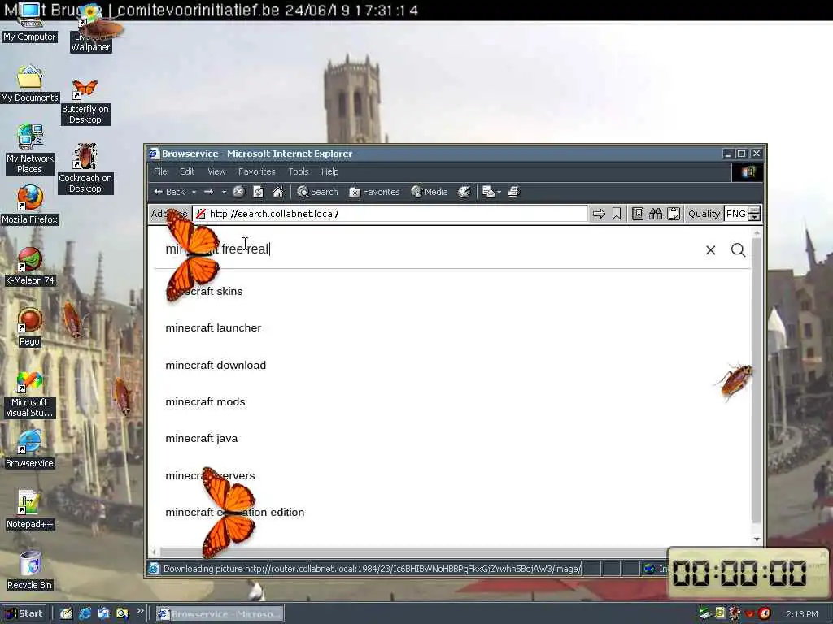
Task: Select Browservice desktop shortcut icon
Action: (x=30, y=448)
